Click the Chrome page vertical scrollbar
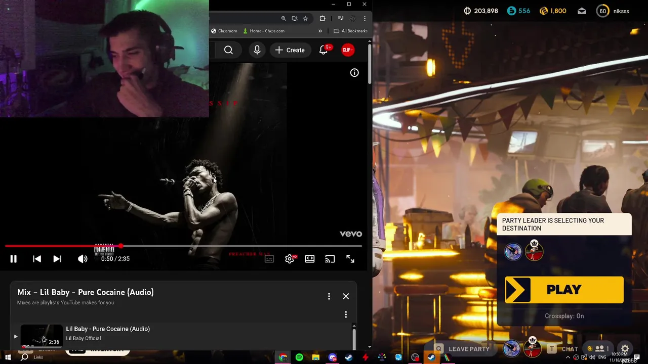The height and width of the screenshot is (364, 648). [370, 64]
